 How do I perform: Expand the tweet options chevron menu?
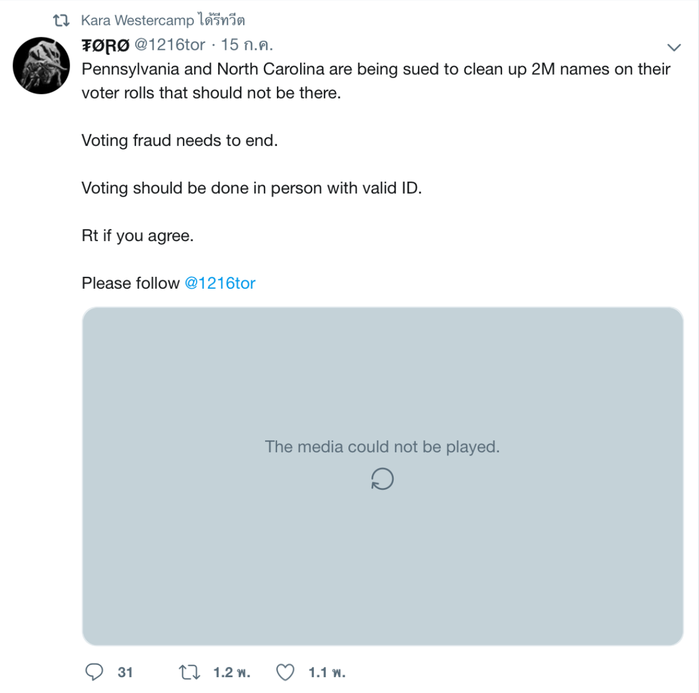tap(674, 47)
